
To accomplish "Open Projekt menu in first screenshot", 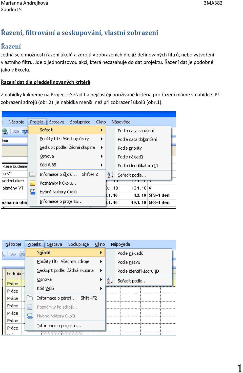I will click(x=37, y=122).
